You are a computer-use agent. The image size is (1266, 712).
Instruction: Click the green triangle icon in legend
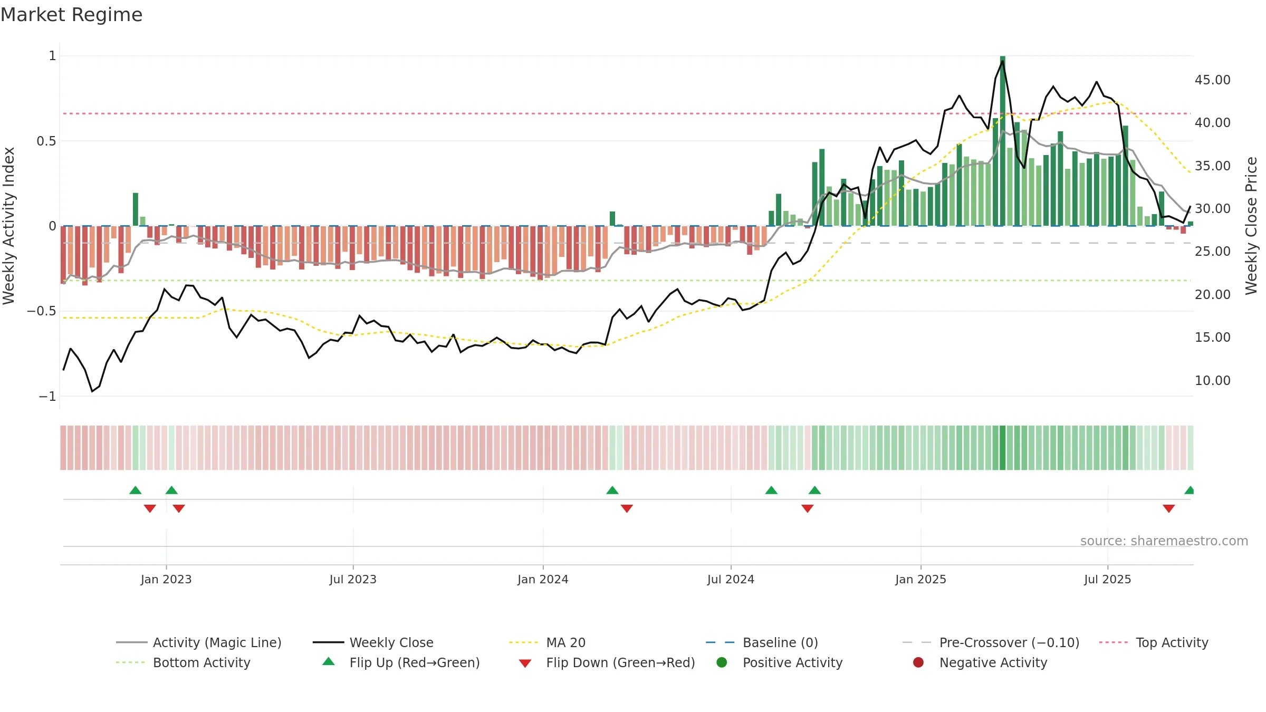[x=329, y=661]
